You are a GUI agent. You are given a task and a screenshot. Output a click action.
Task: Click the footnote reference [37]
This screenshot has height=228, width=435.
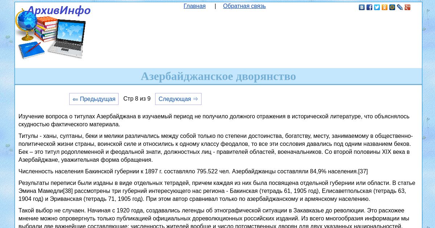pos(363,172)
